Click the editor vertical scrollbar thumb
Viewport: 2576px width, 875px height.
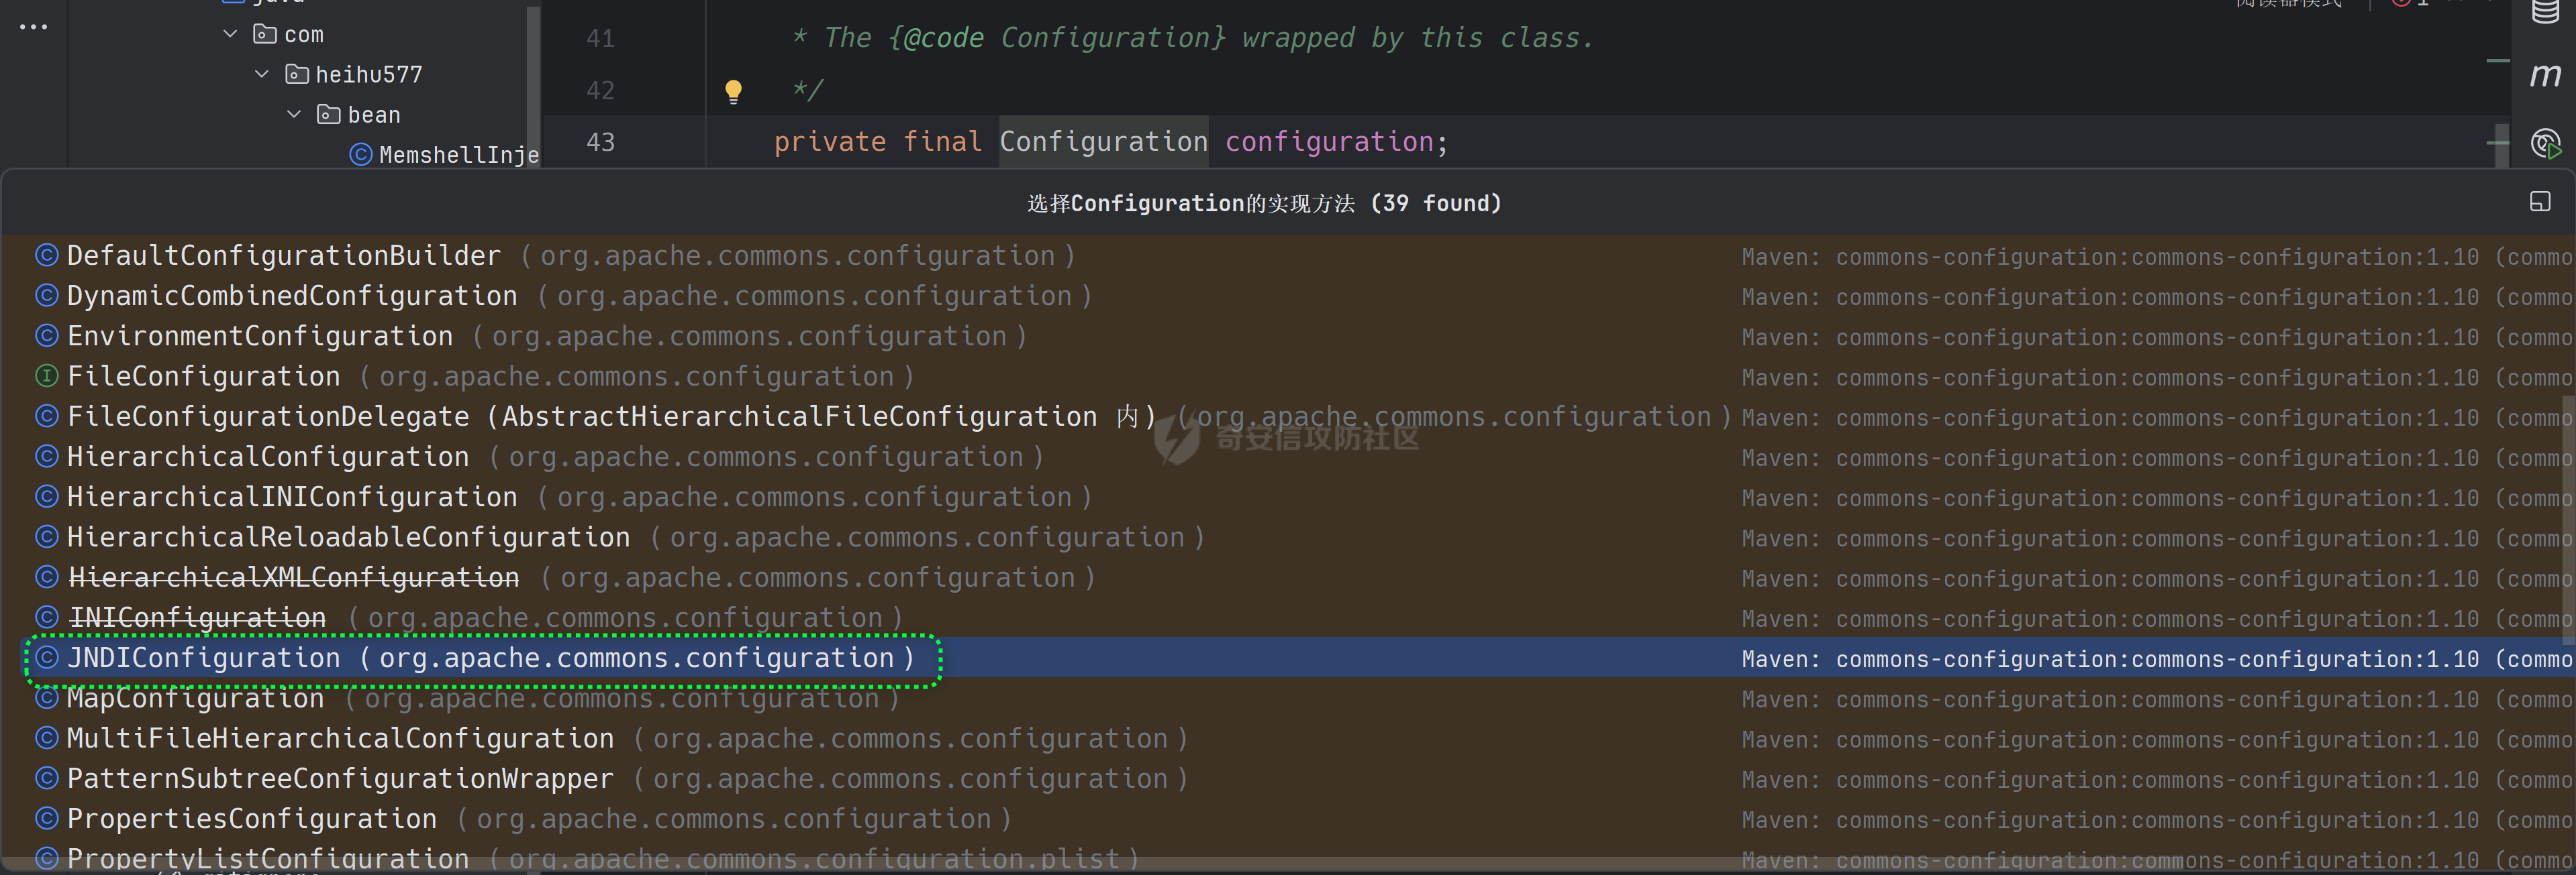(x=2501, y=145)
